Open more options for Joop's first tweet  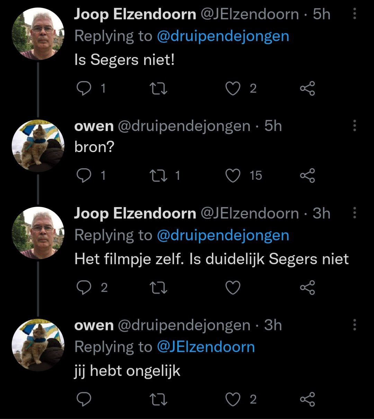354,14
